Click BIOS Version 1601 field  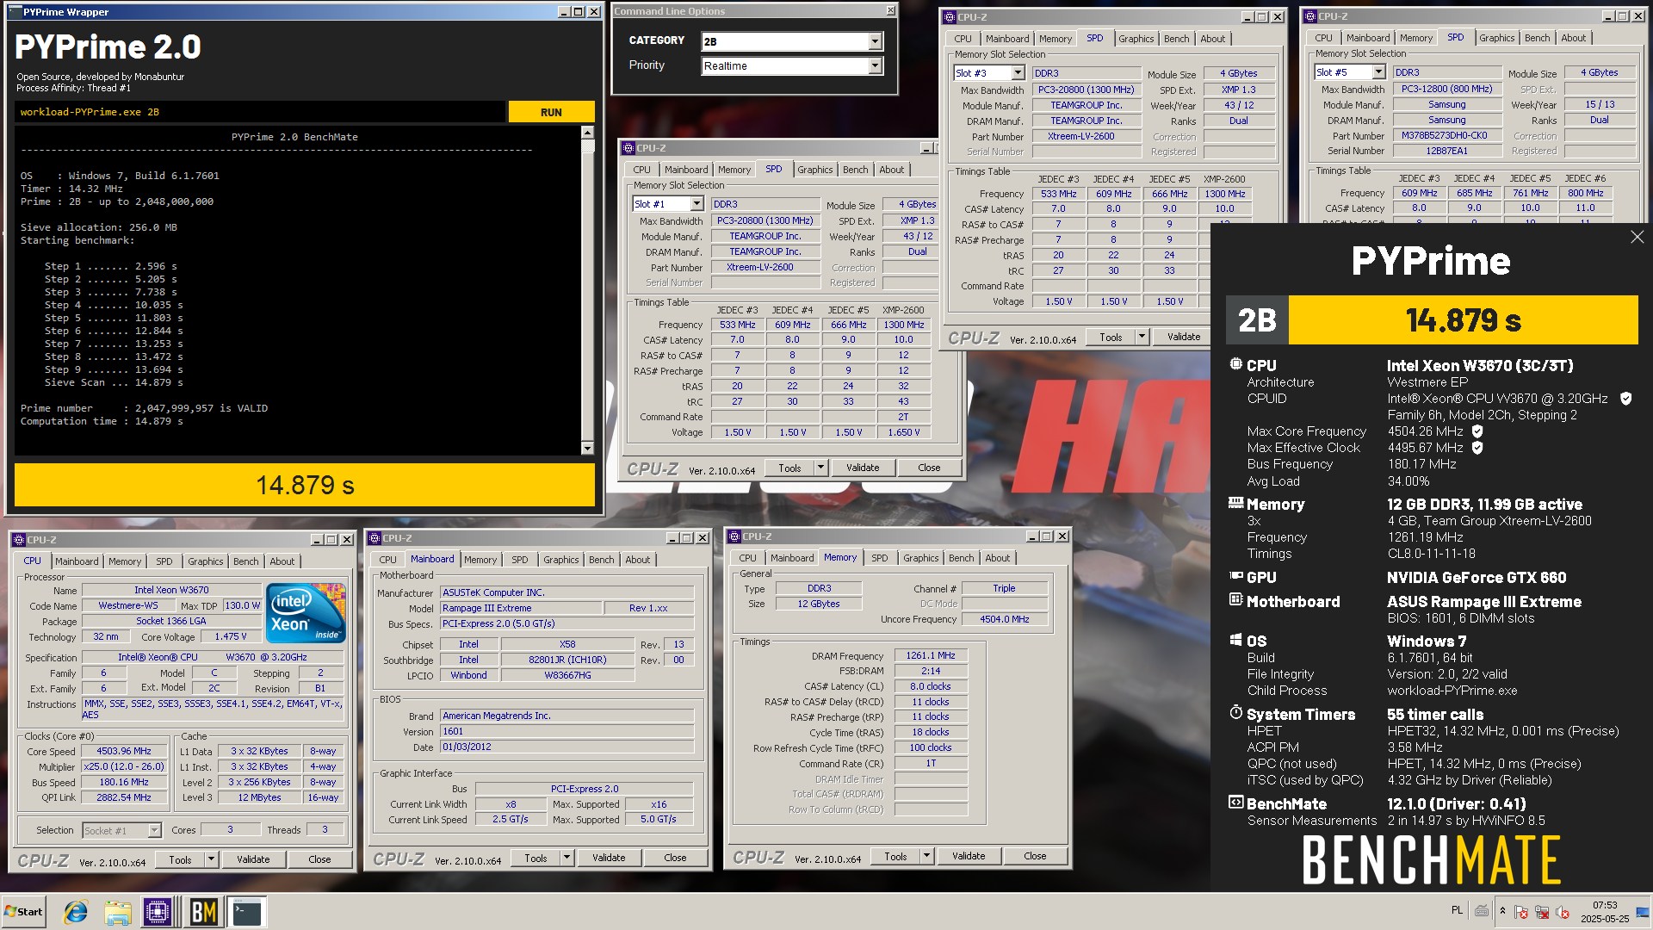coord(567,731)
